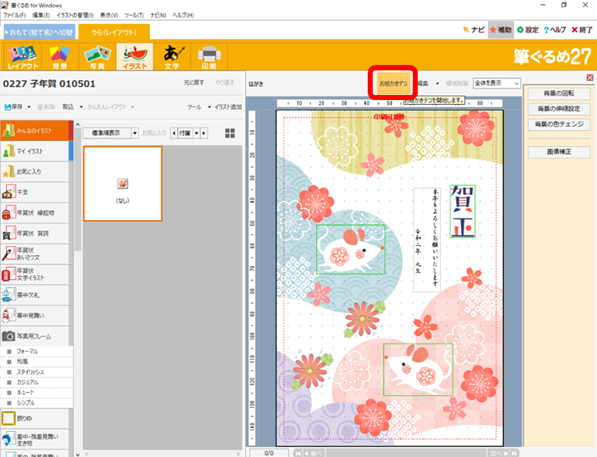Open the イラストの管理(I) menu

point(75,15)
